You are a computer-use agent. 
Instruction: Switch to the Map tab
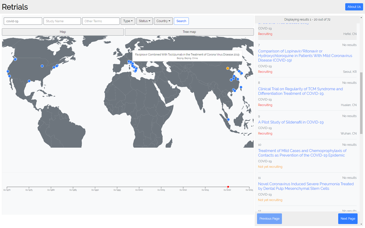click(x=63, y=32)
